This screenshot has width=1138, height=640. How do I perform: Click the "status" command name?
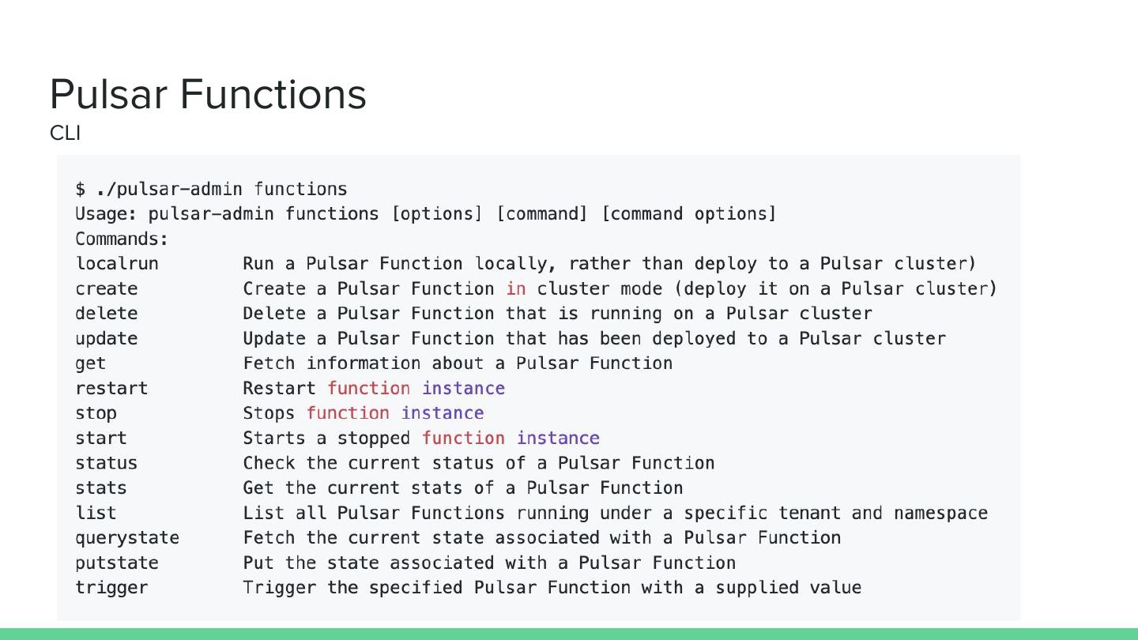[107, 463]
